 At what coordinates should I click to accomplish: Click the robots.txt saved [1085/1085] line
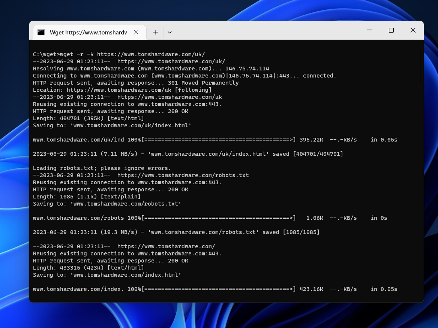point(176,232)
